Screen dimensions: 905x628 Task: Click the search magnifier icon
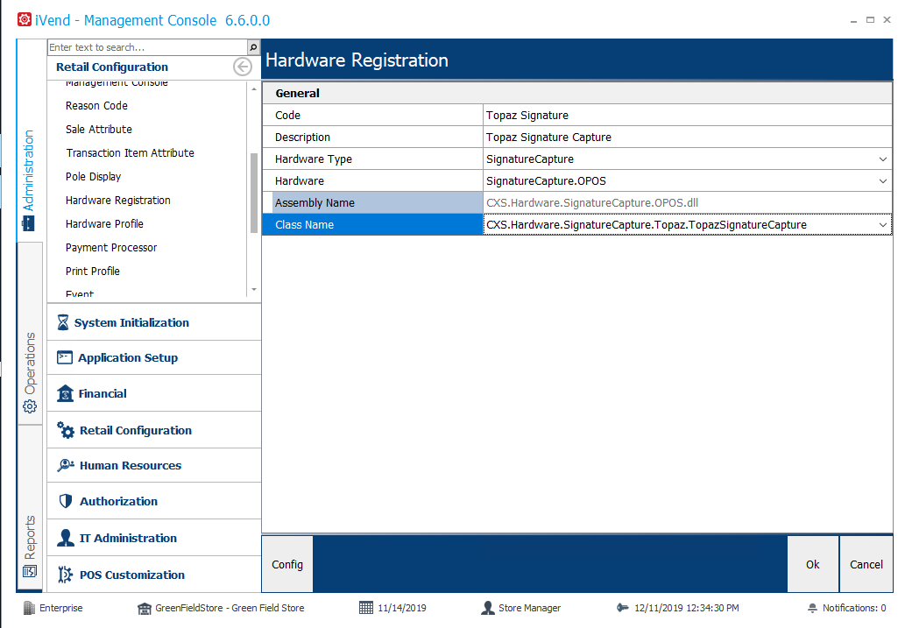[x=253, y=47]
